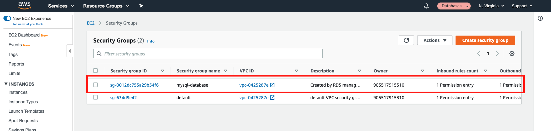
Task: Open security group sg-0012dc753a29b54f6 link
Action: click(x=135, y=85)
